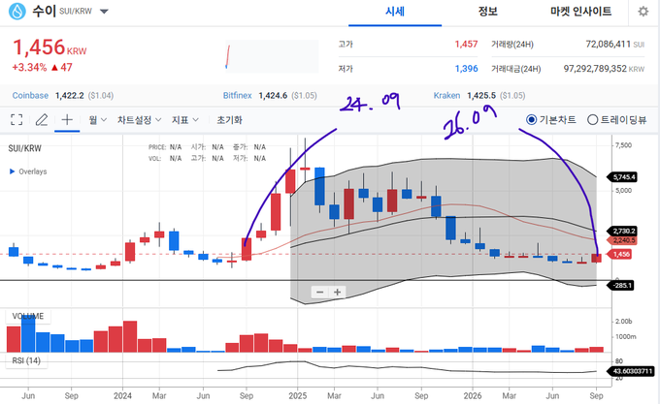Click the 2024 label on time axis

tap(122, 395)
